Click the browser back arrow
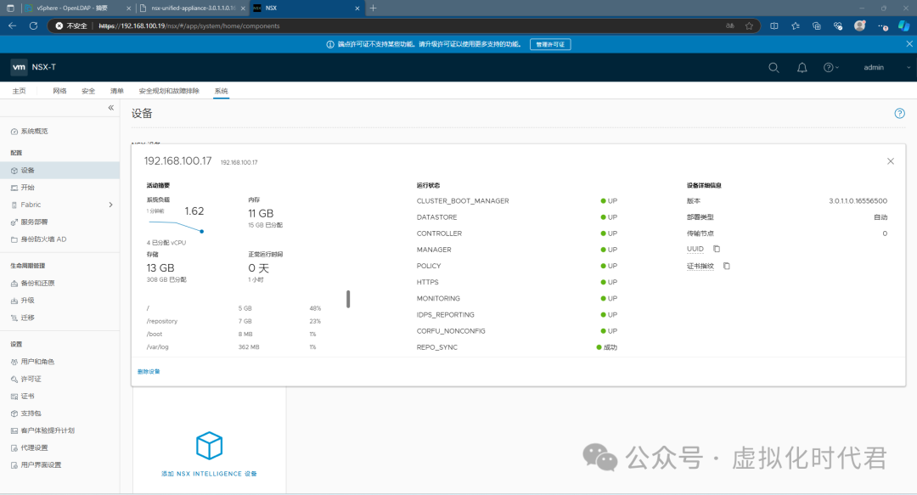The image size is (917, 495). click(x=12, y=25)
